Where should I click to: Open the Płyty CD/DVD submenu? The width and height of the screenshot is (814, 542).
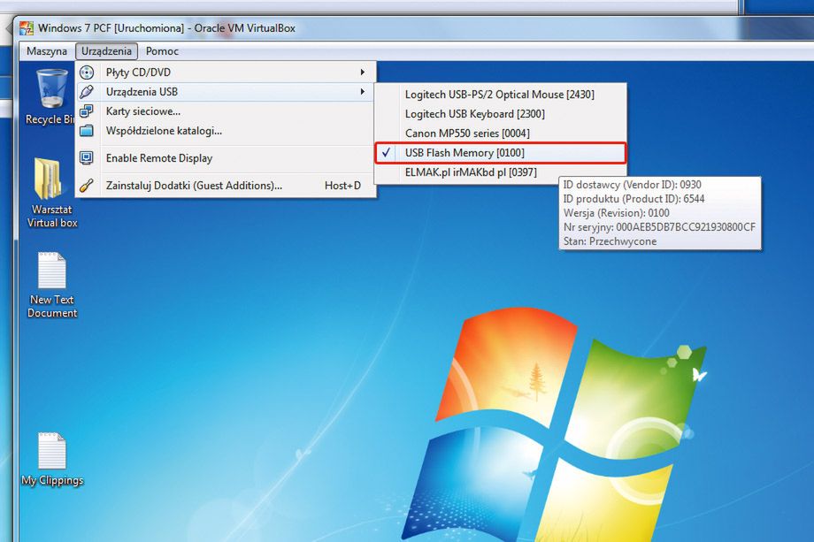tap(227, 73)
